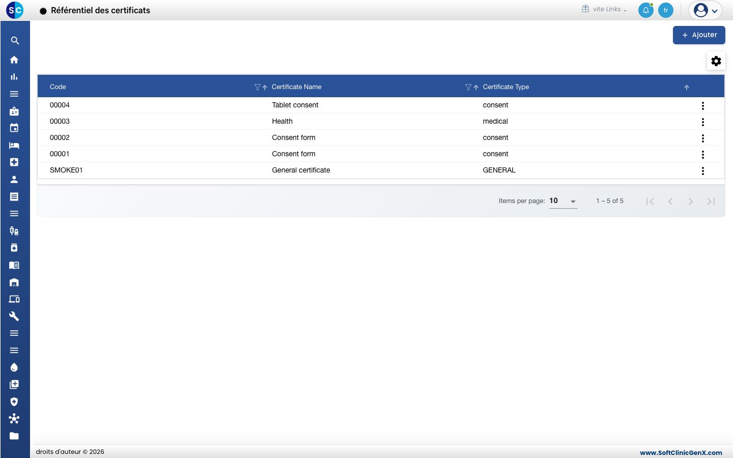733x458 pixels.
Task: Open the search icon in the sidebar
Action: 15,41
